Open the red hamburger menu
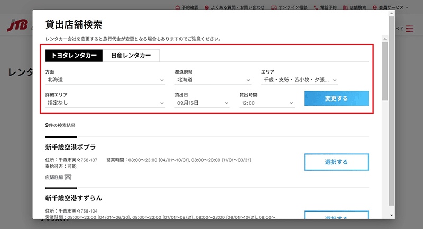Image resolution: width=423 pixels, height=229 pixels. point(410,28)
